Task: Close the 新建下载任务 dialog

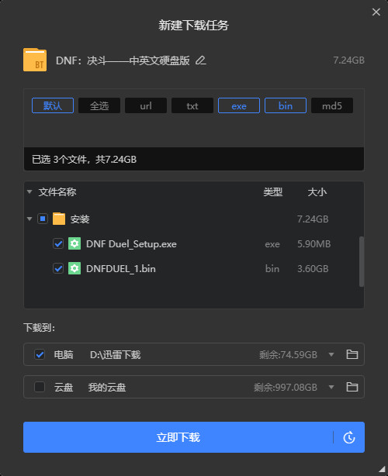Action: (x=376, y=12)
